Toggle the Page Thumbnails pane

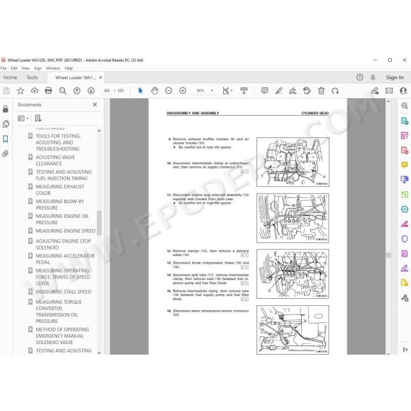pyautogui.click(x=5, y=124)
